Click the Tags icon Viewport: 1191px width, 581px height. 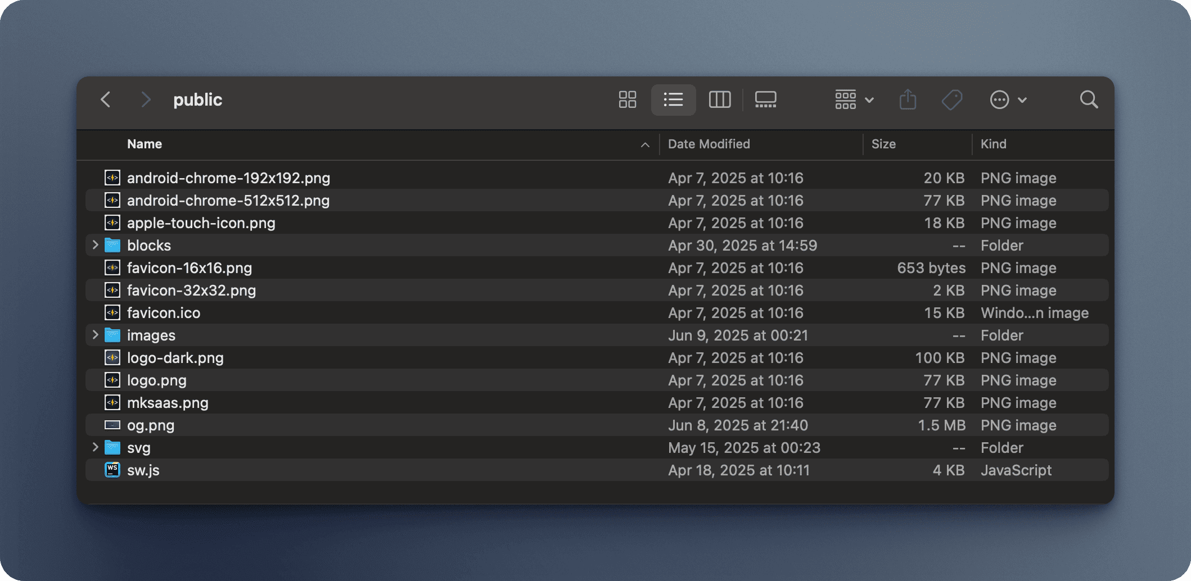(x=951, y=100)
